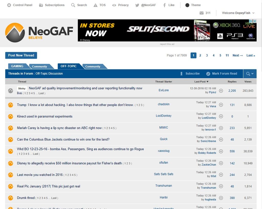The image size is (262, 209).
Task: Click the Search magnifier icon in top bar
Action: [73, 5]
